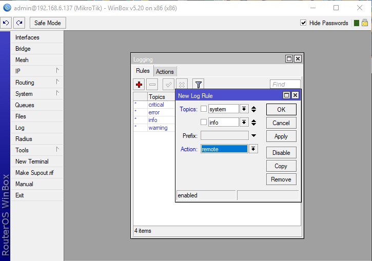Click the Copy button
Image resolution: width=372 pixels, height=261 pixels.
[281, 166]
